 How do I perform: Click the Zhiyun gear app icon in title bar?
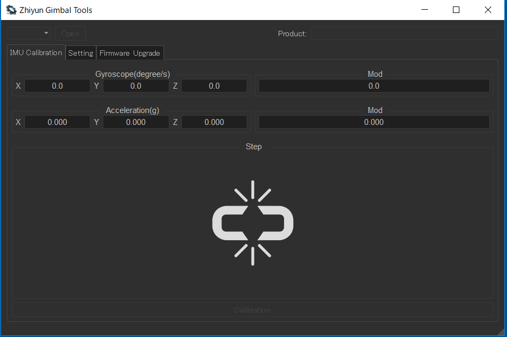(x=11, y=10)
